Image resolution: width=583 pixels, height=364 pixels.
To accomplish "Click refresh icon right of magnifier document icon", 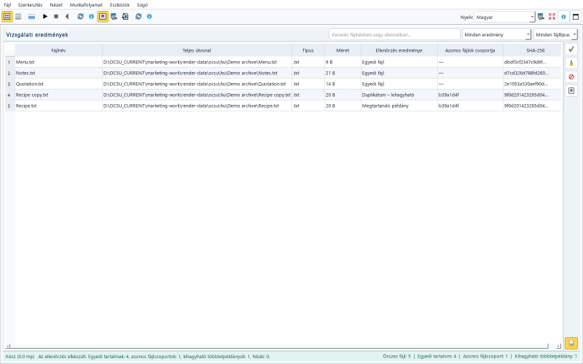I will [138, 16].
